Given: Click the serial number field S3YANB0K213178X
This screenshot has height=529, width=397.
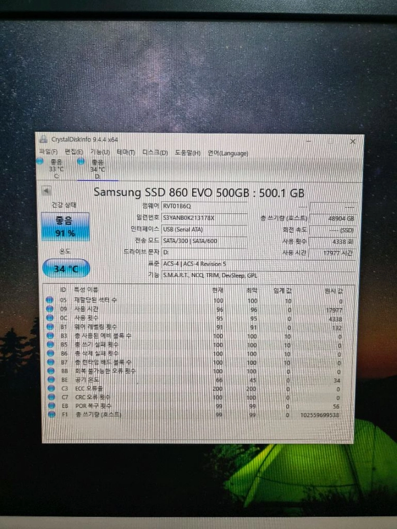Looking at the screenshot, I should click(x=204, y=217).
